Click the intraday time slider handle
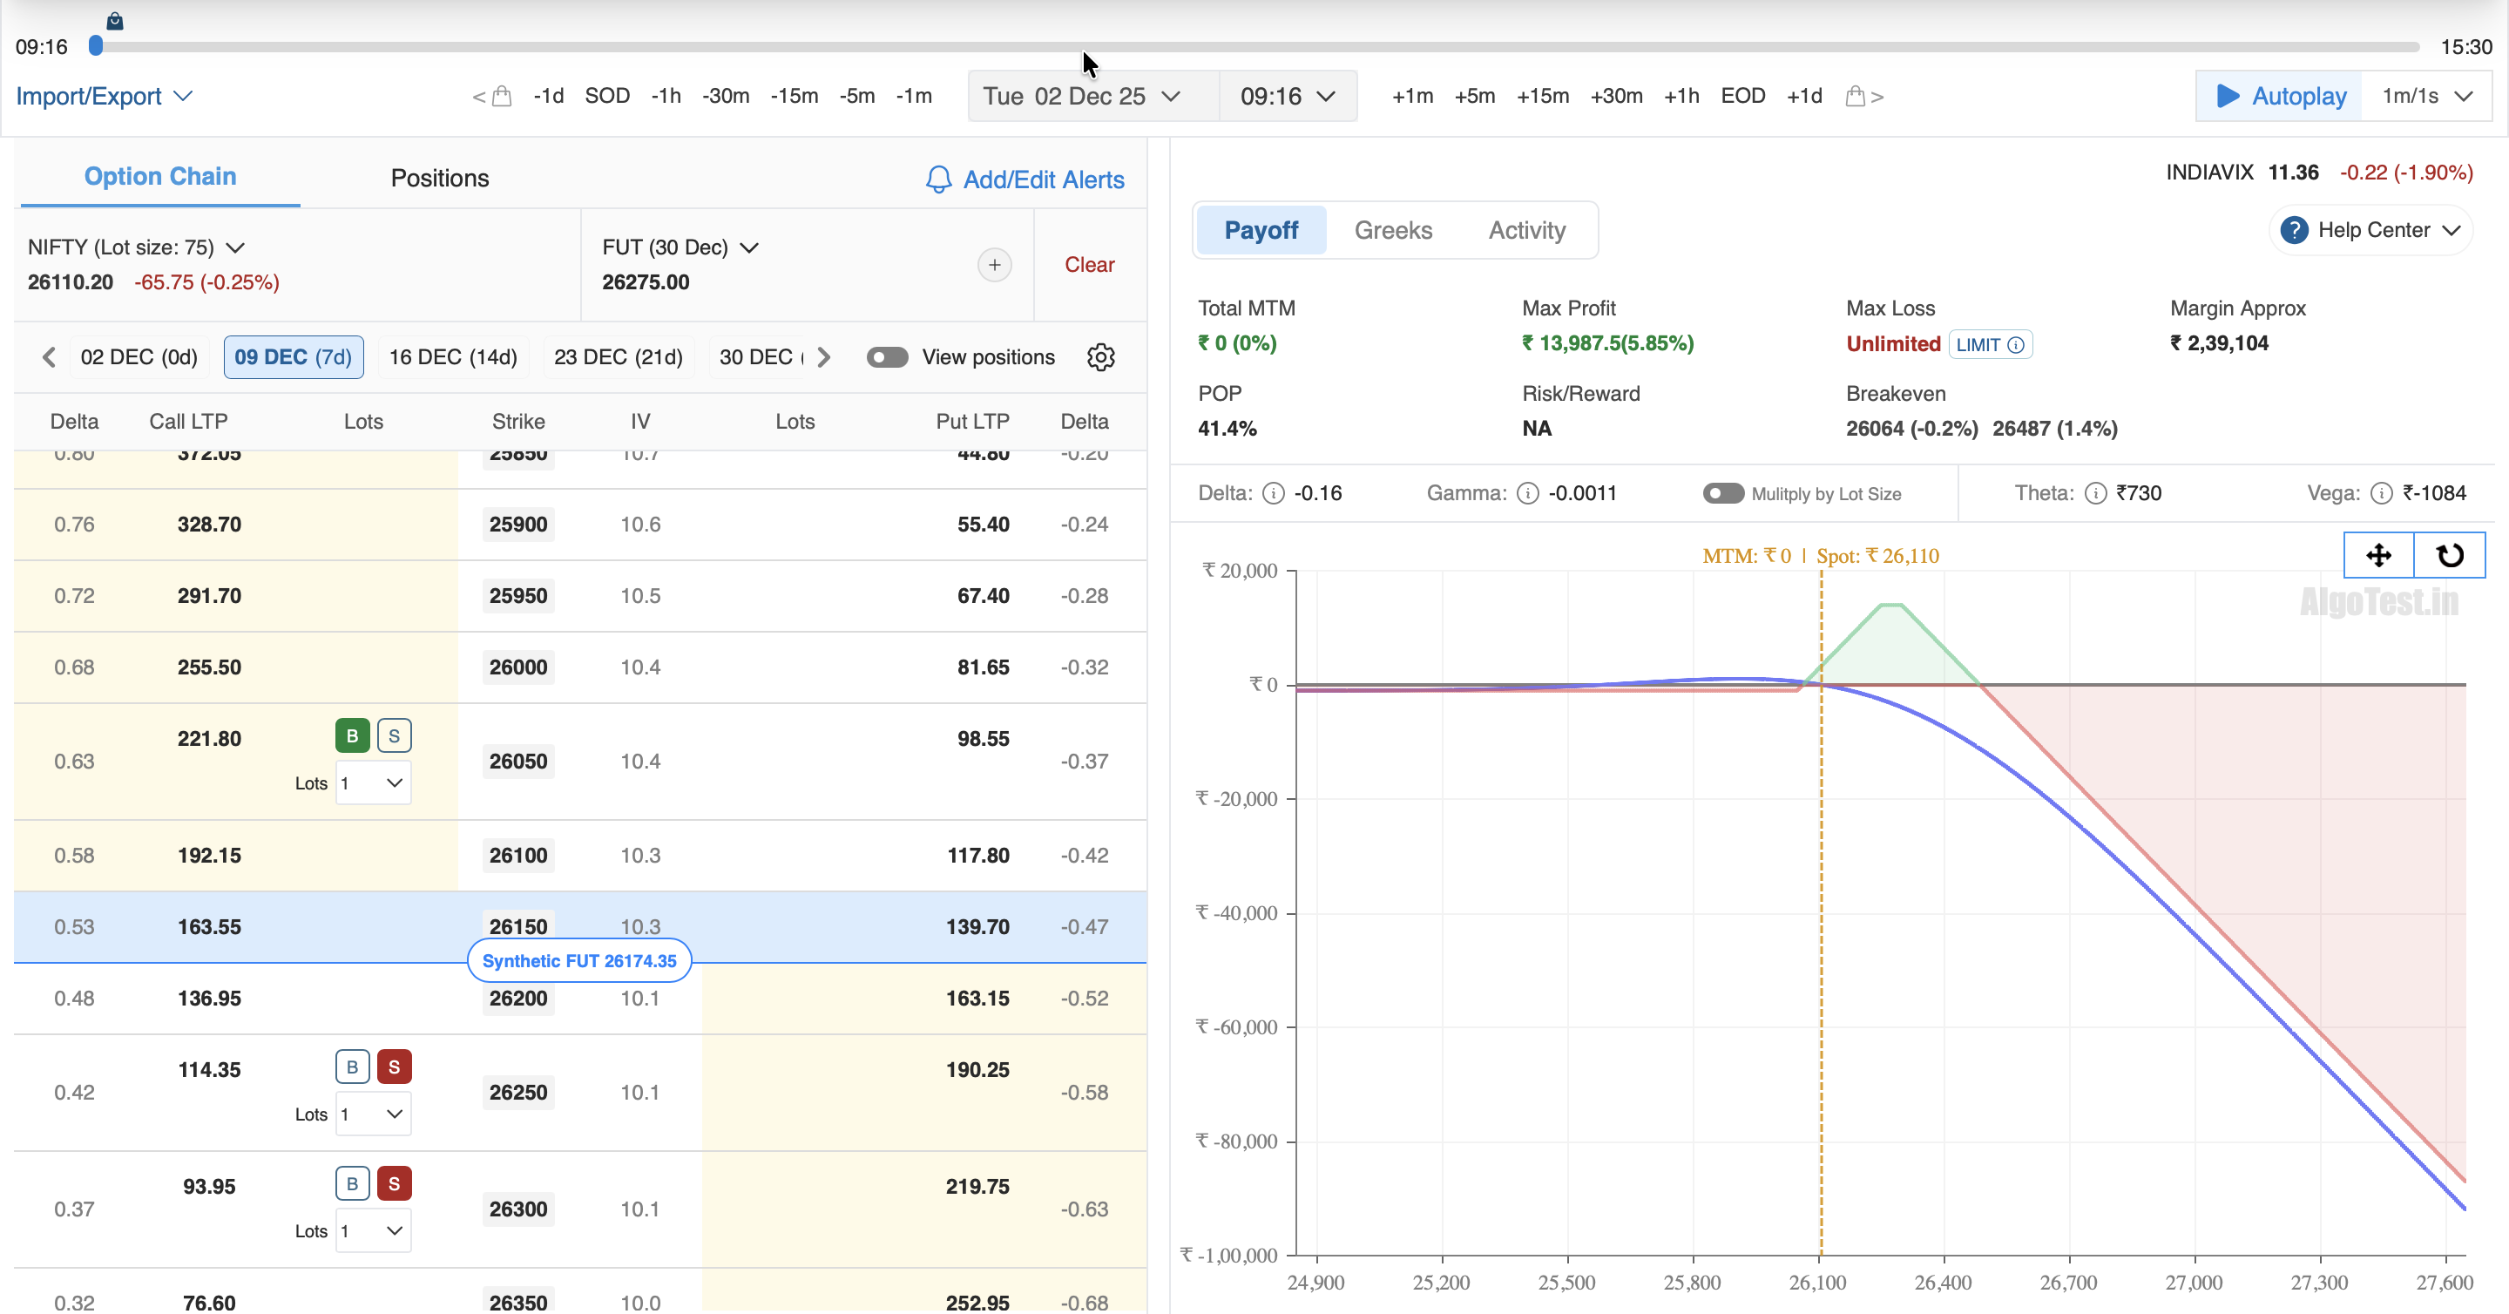 [x=96, y=46]
